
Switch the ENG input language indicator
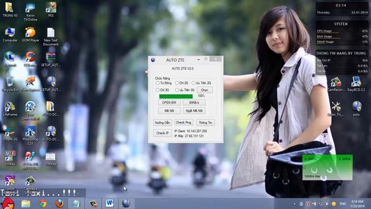pyautogui.click(x=343, y=204)
